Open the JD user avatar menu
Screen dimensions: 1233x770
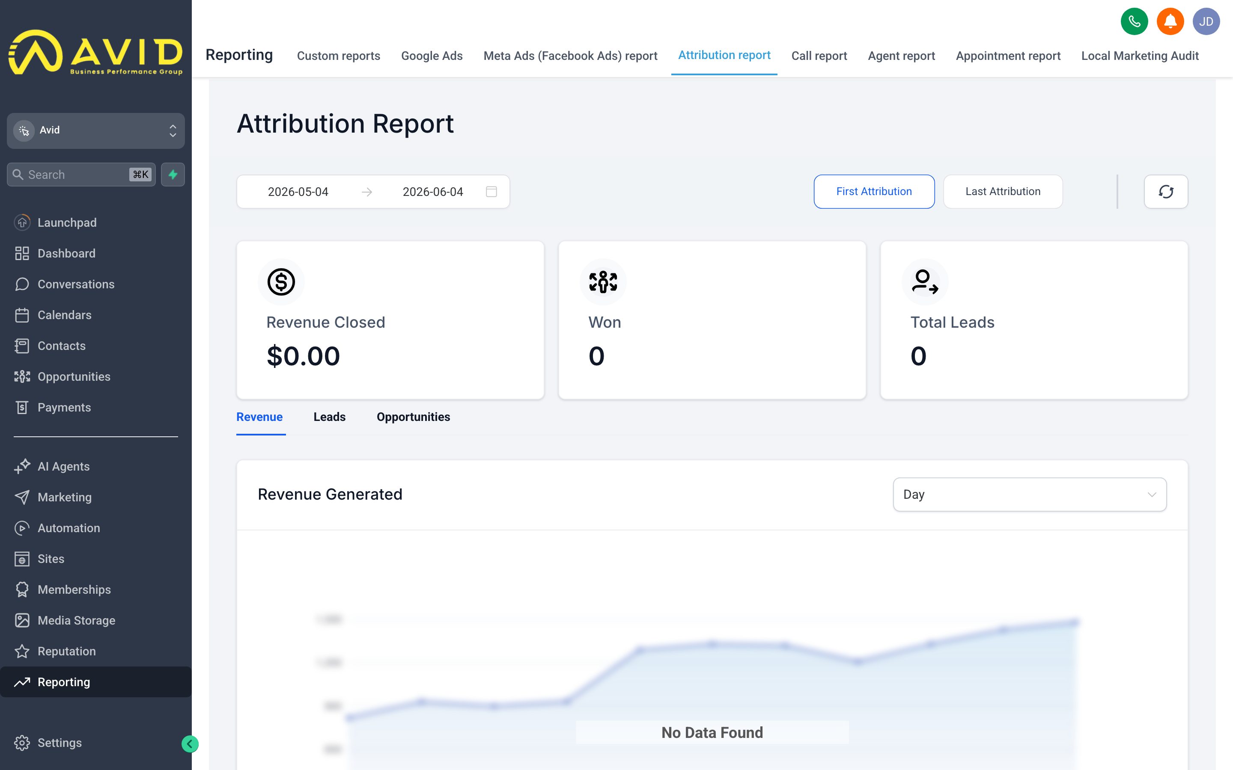coord(1206,21)
